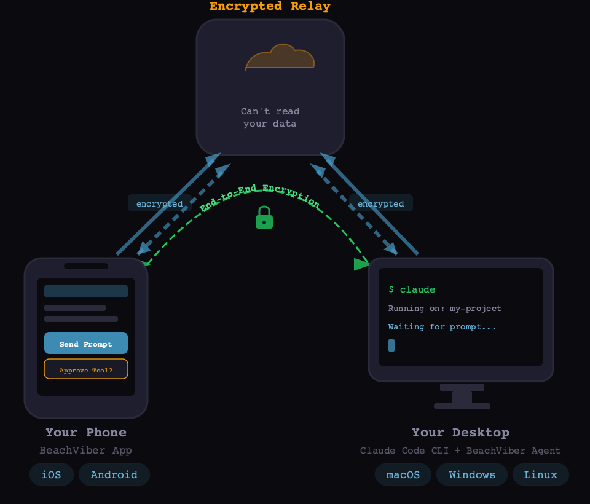This screenshot has height=504, width=590.
Task: Click the phone speaker bar at the top
Action: coord(85,266)
